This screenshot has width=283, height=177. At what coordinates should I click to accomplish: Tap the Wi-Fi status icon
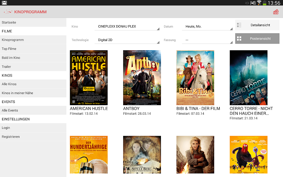(259, 3)
